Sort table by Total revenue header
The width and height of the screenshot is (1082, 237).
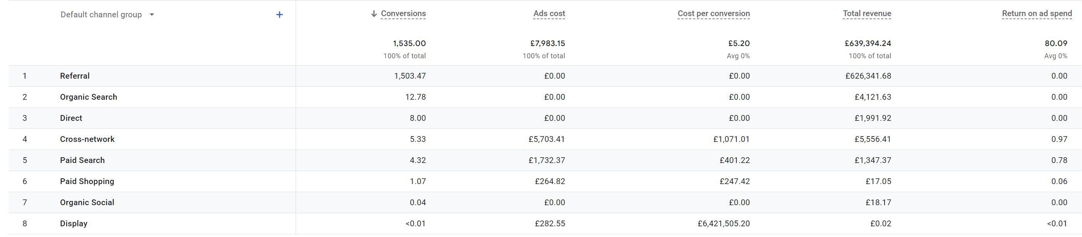click(867, 13)
